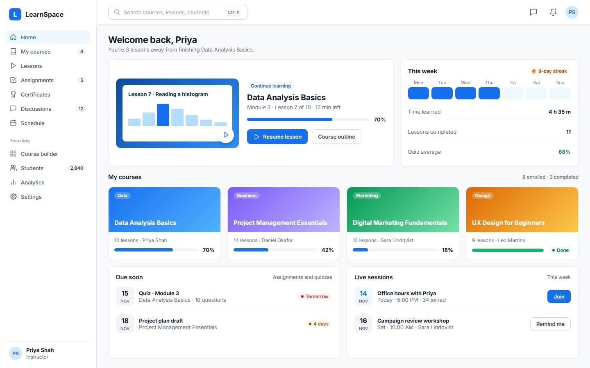Click the Certificates award icon

click(x=14, y=94)
